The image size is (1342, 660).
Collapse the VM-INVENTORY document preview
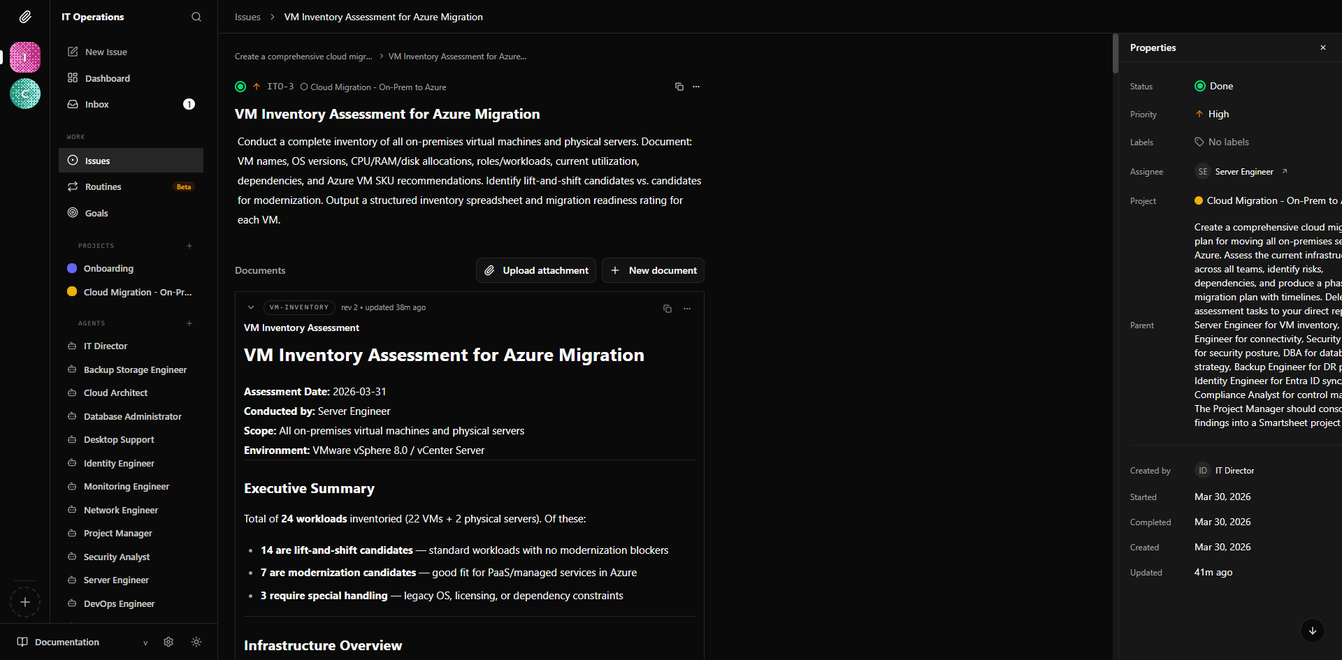pos(251,307)
